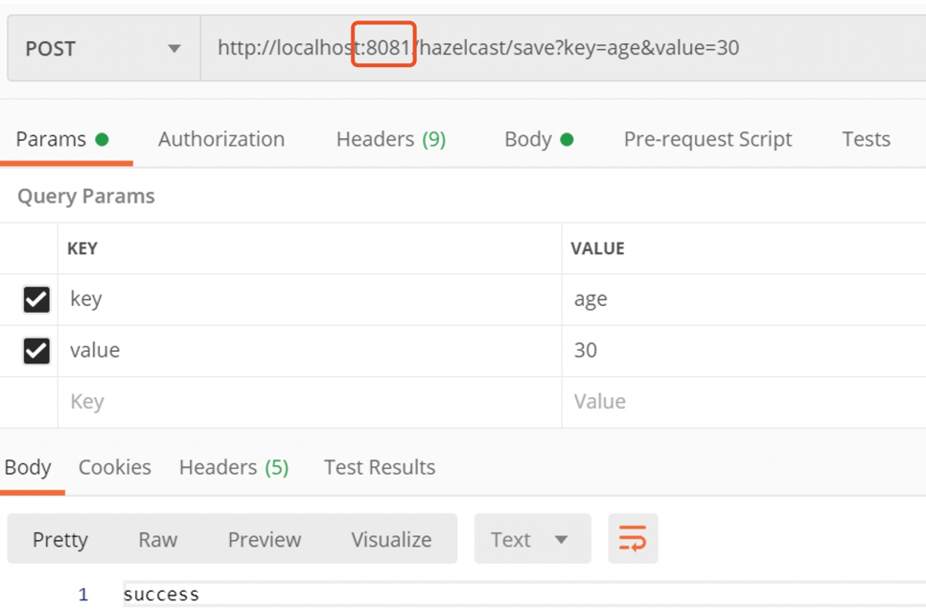Open the POST method dropdown
The width and height of the screenshot is (926, 610).
click(x=104, y=49)
